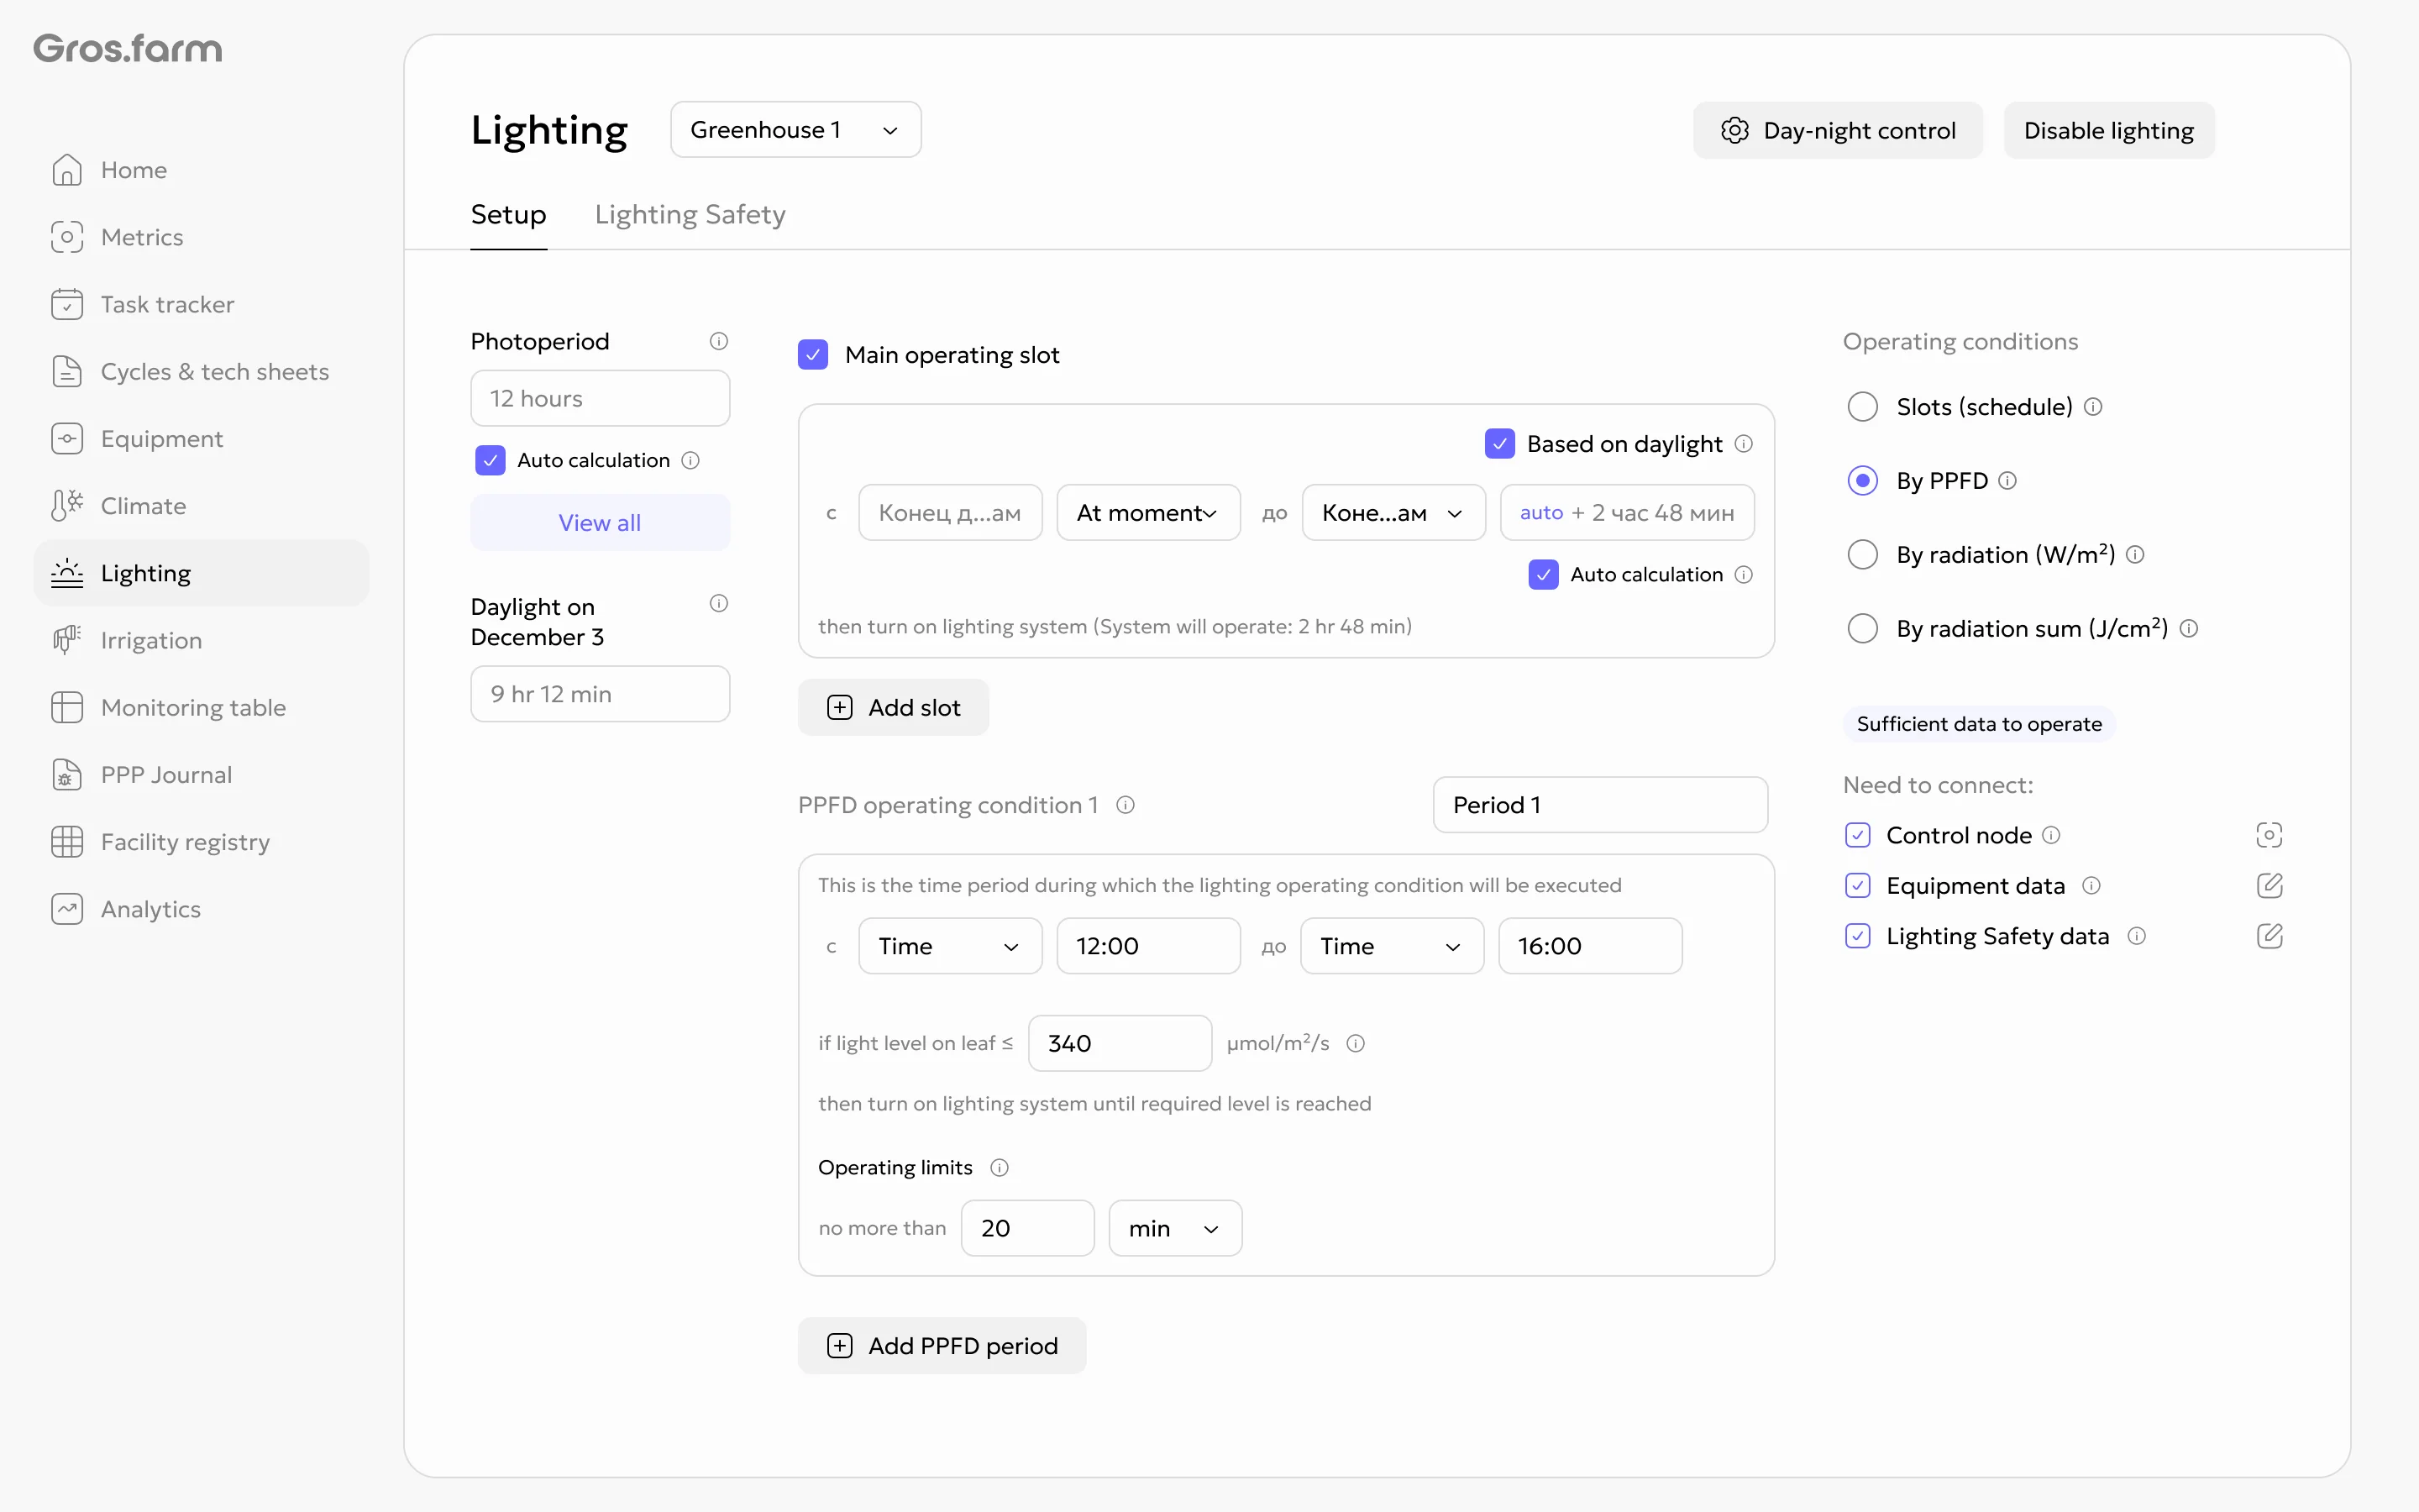This screenshot has height=1512, width=2419.
Task: Toggle the Main operating slot checkbox
Action: coord(813,354)
